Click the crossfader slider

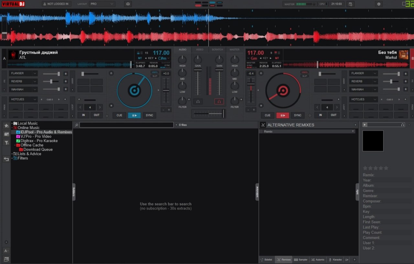click(209, 114)
